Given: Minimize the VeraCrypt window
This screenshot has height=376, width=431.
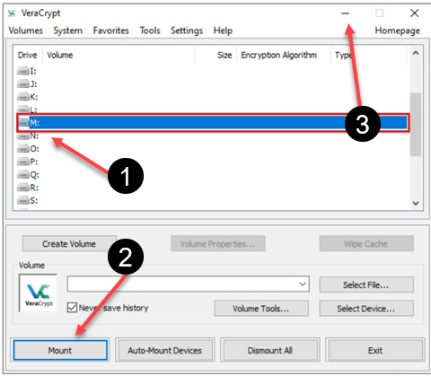Looking at the screenshot, I should (x=345, y=13).
